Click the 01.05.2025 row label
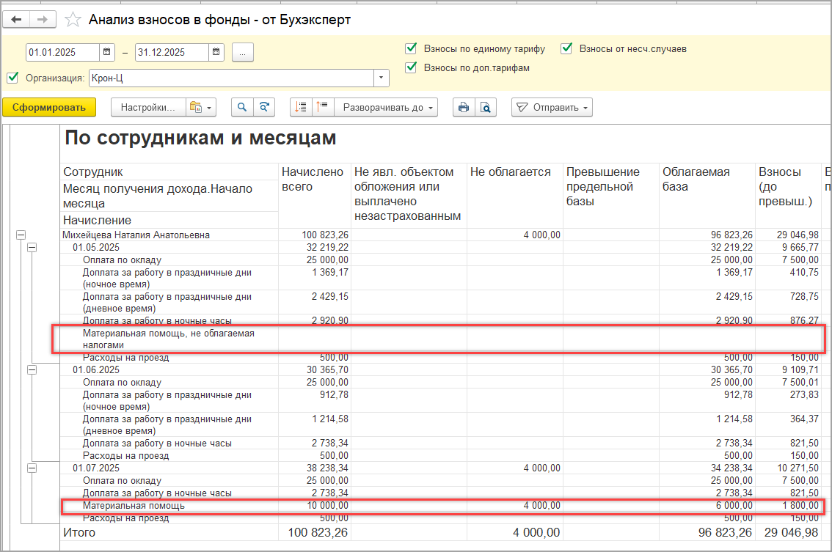 [x=96, y=248]
